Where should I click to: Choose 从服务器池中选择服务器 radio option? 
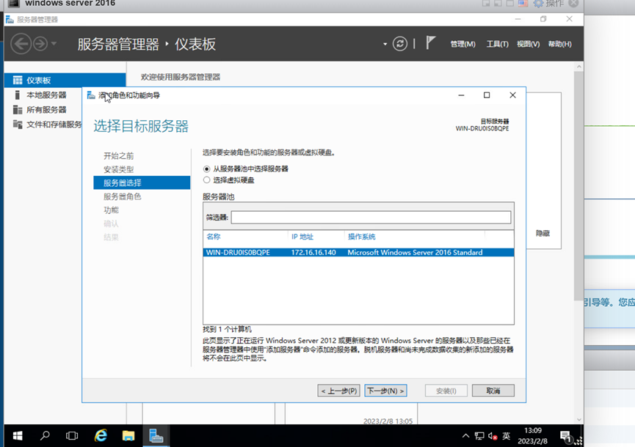click(x=206, y=169)
